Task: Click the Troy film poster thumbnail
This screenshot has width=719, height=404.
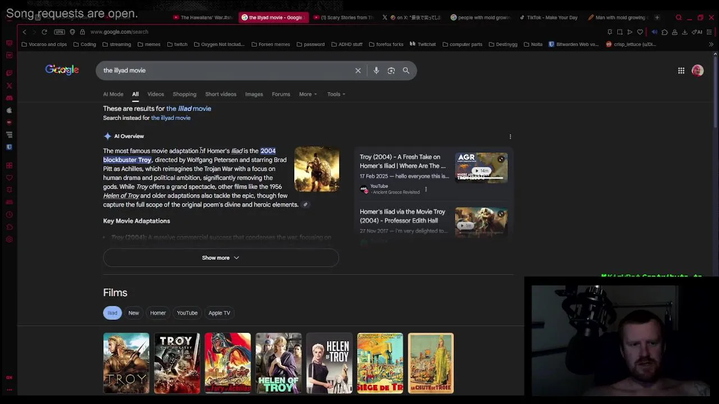Action: point(126,363)
